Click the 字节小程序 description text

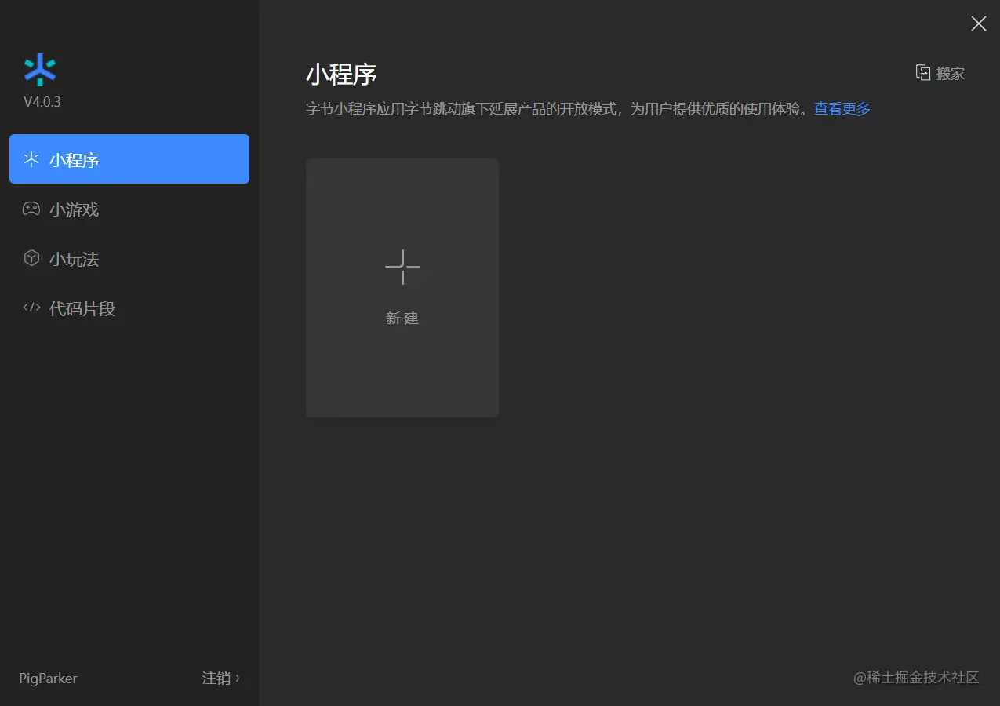click(x=558, y=109)
